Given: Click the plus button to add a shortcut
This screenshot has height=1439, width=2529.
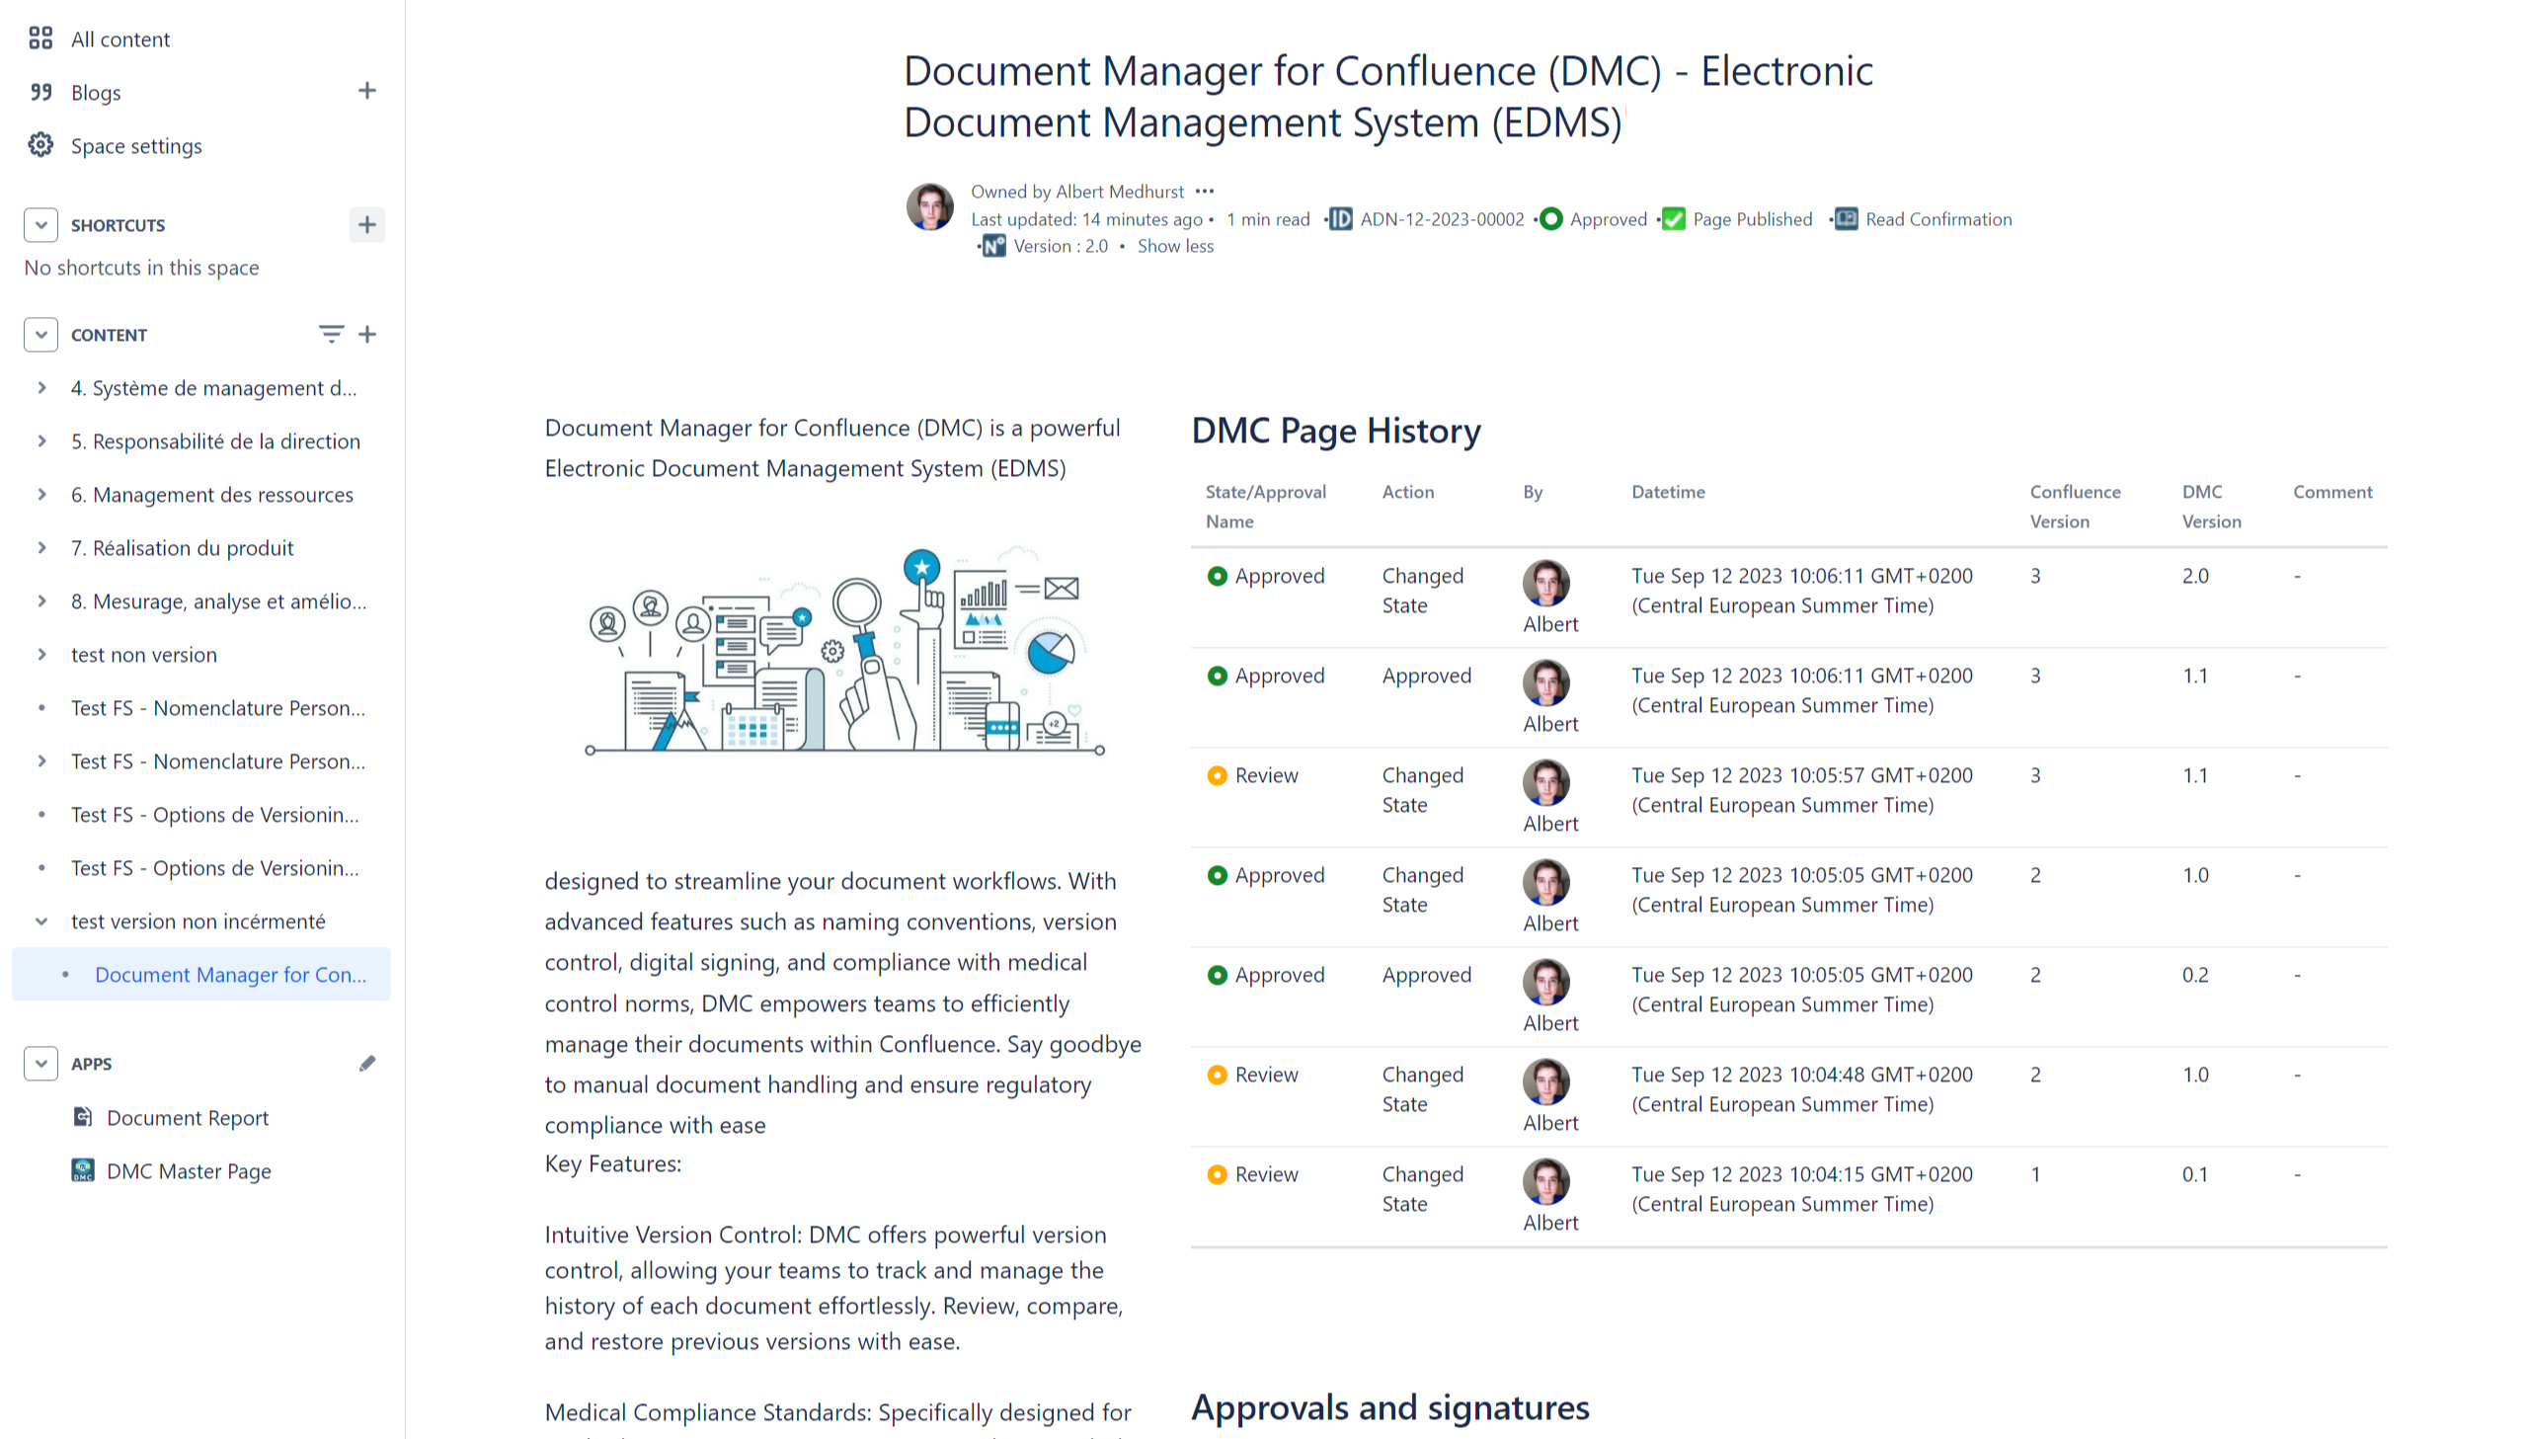Looking at the screenshot, I should [x=366, y=224].
